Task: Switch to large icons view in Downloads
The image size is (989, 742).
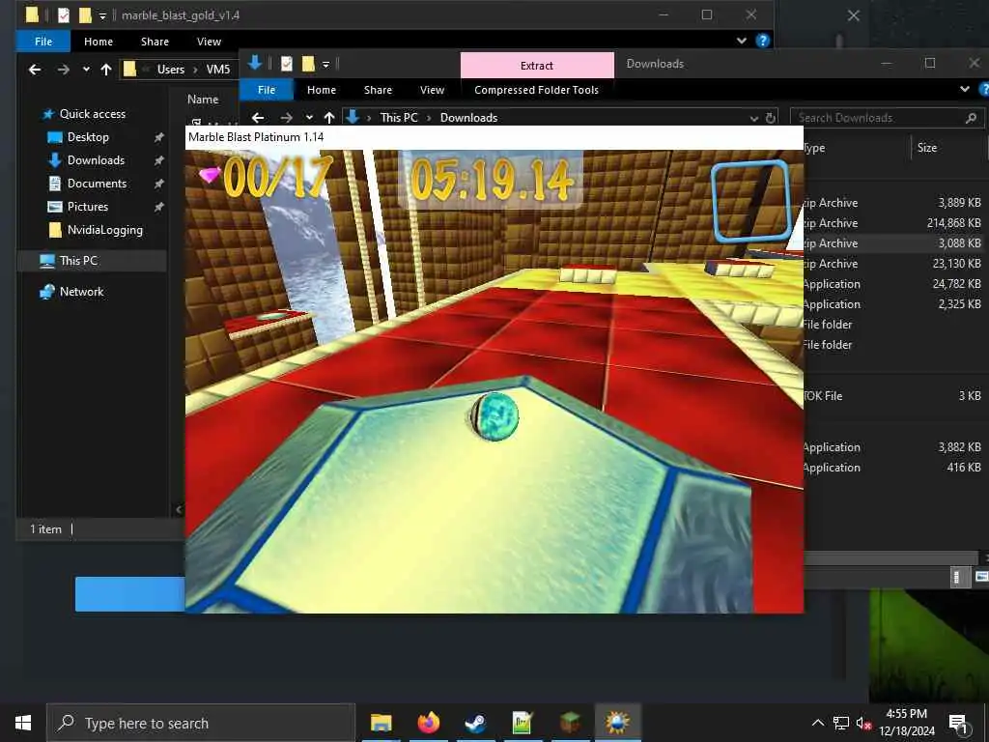Action: point(981,577)
